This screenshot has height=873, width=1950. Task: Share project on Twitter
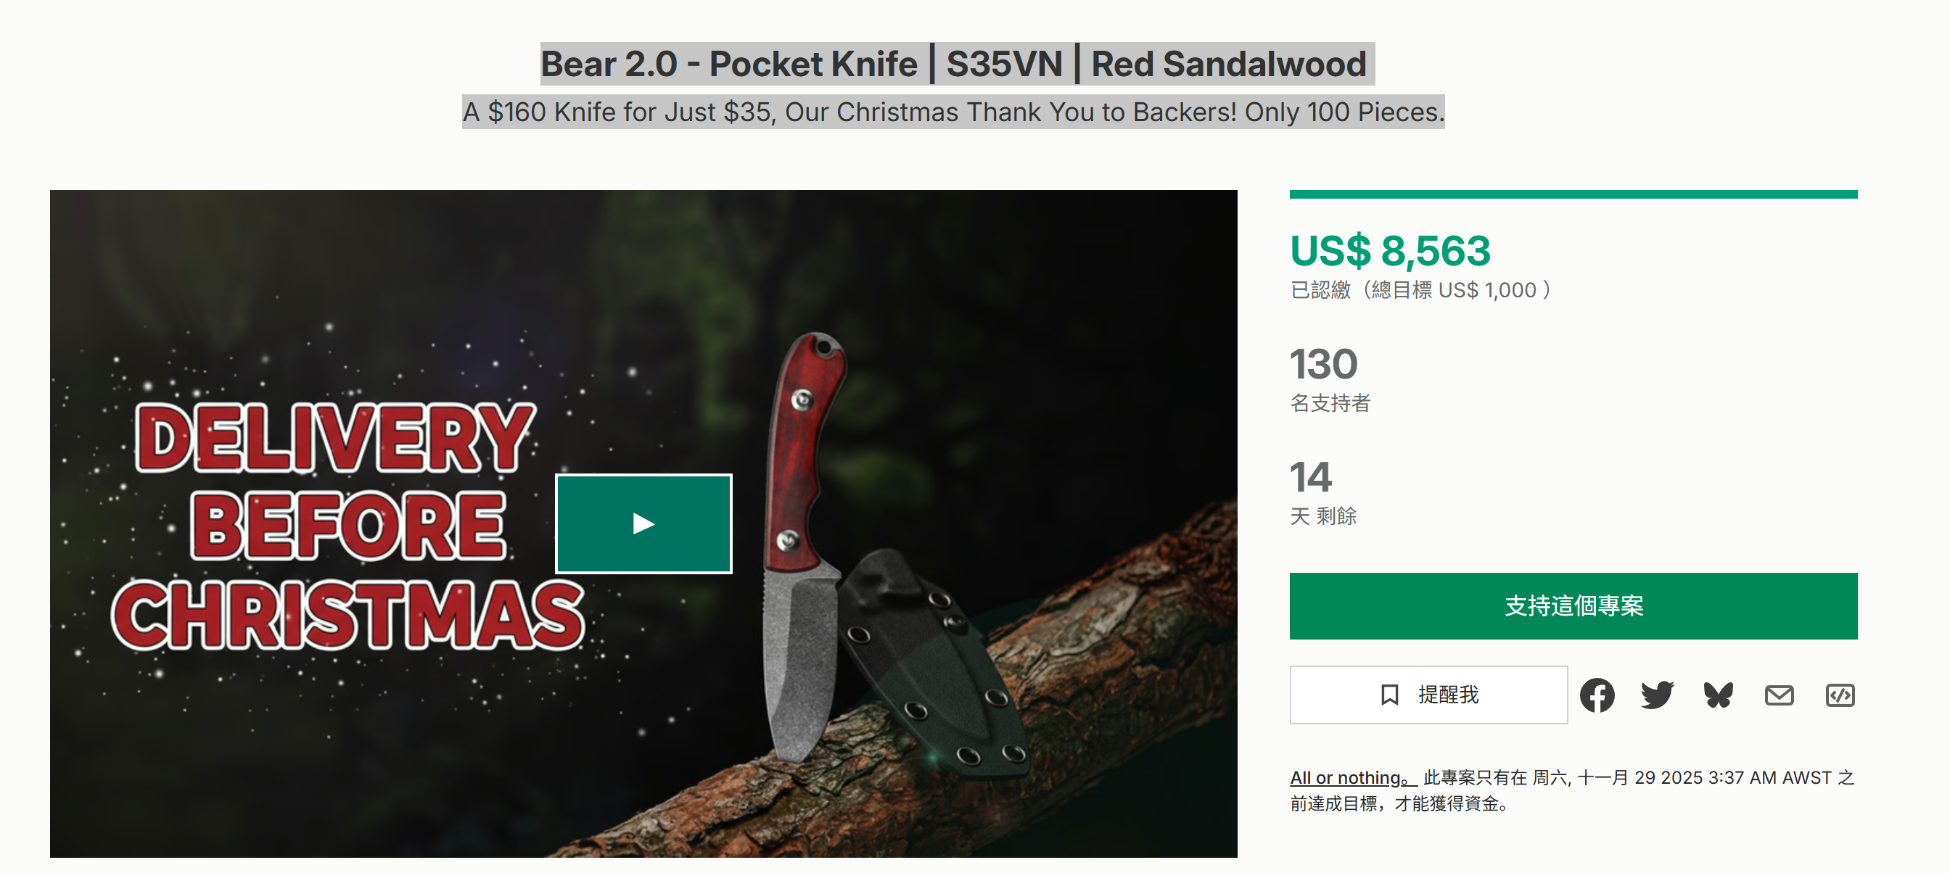(1657, 695)
